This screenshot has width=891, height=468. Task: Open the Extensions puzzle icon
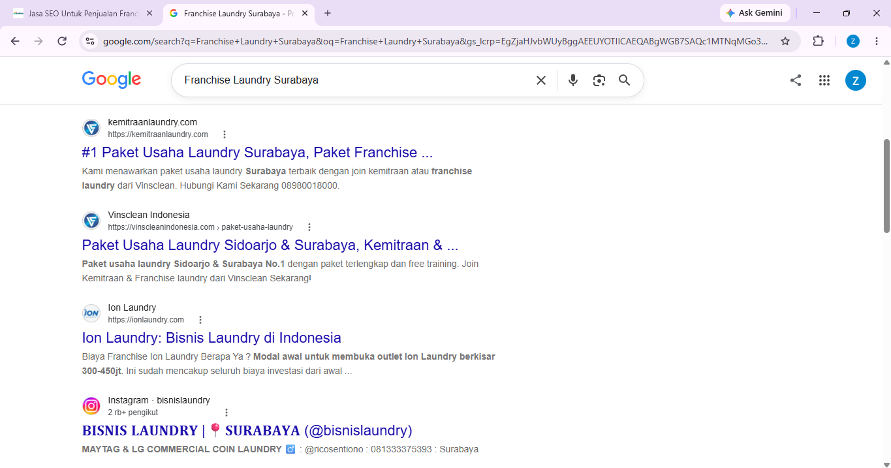(818, 41)
